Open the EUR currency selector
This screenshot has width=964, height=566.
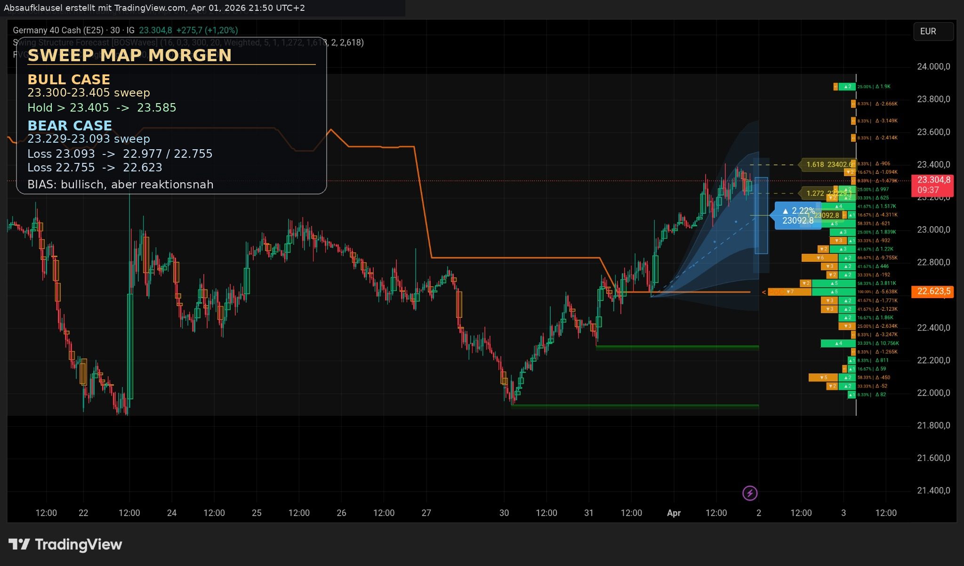[x=933, y=32]
